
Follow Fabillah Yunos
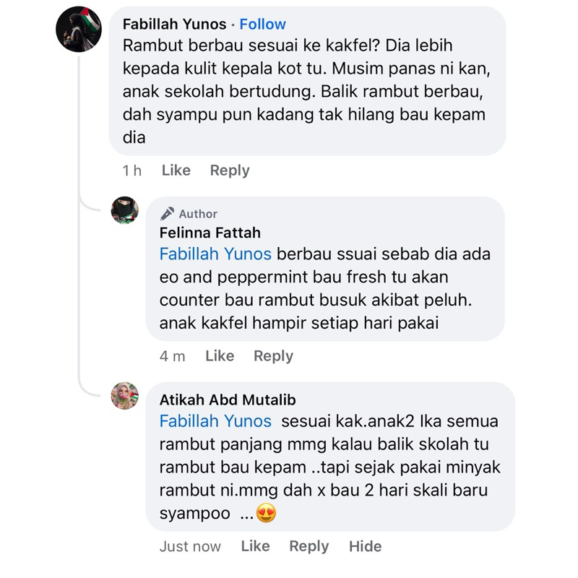262,25
